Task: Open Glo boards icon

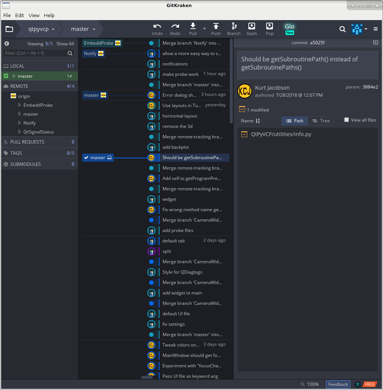Action: point(290,29)
